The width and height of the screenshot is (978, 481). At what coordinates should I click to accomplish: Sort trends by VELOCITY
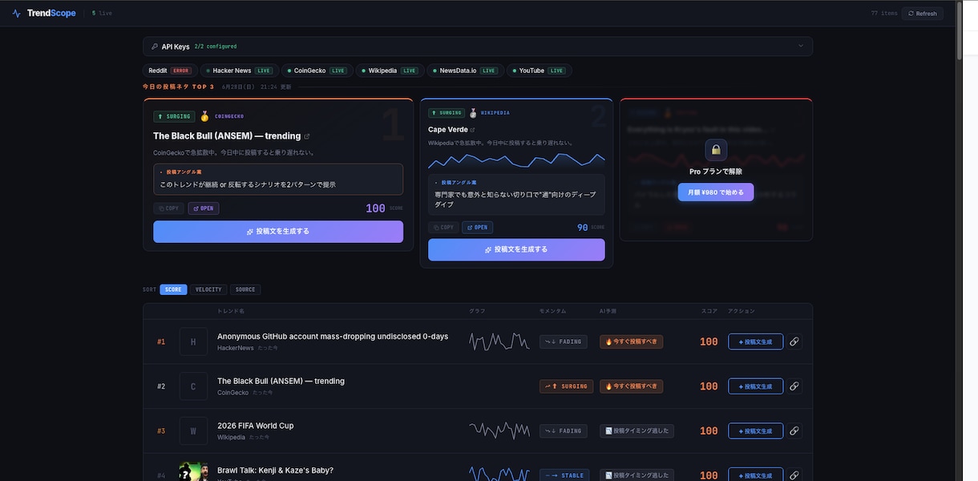208,289
